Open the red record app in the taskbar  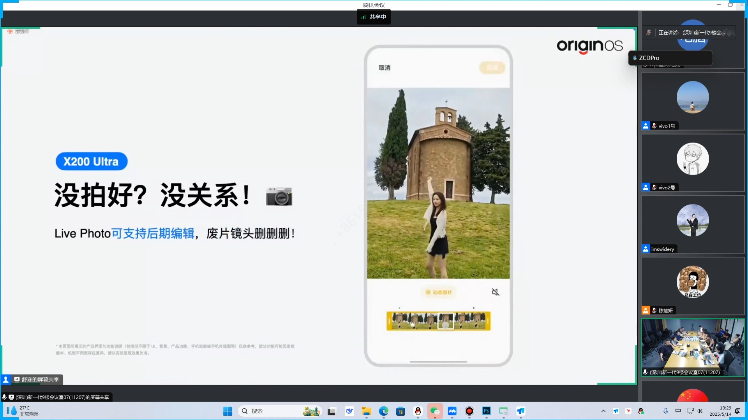469,411
